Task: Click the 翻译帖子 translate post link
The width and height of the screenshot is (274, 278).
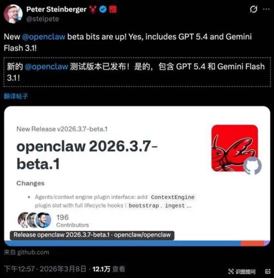Action: click(16, 96)
